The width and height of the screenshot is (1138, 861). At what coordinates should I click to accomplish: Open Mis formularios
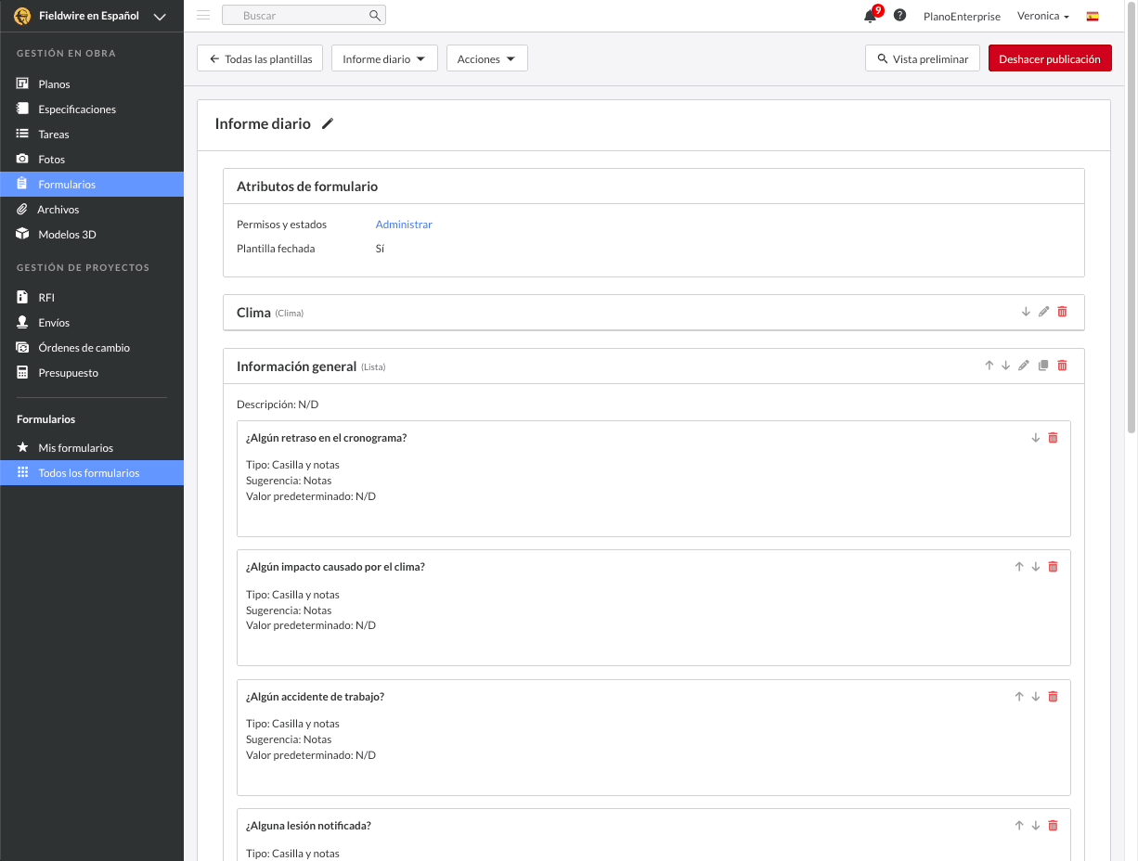coord(92,448)
